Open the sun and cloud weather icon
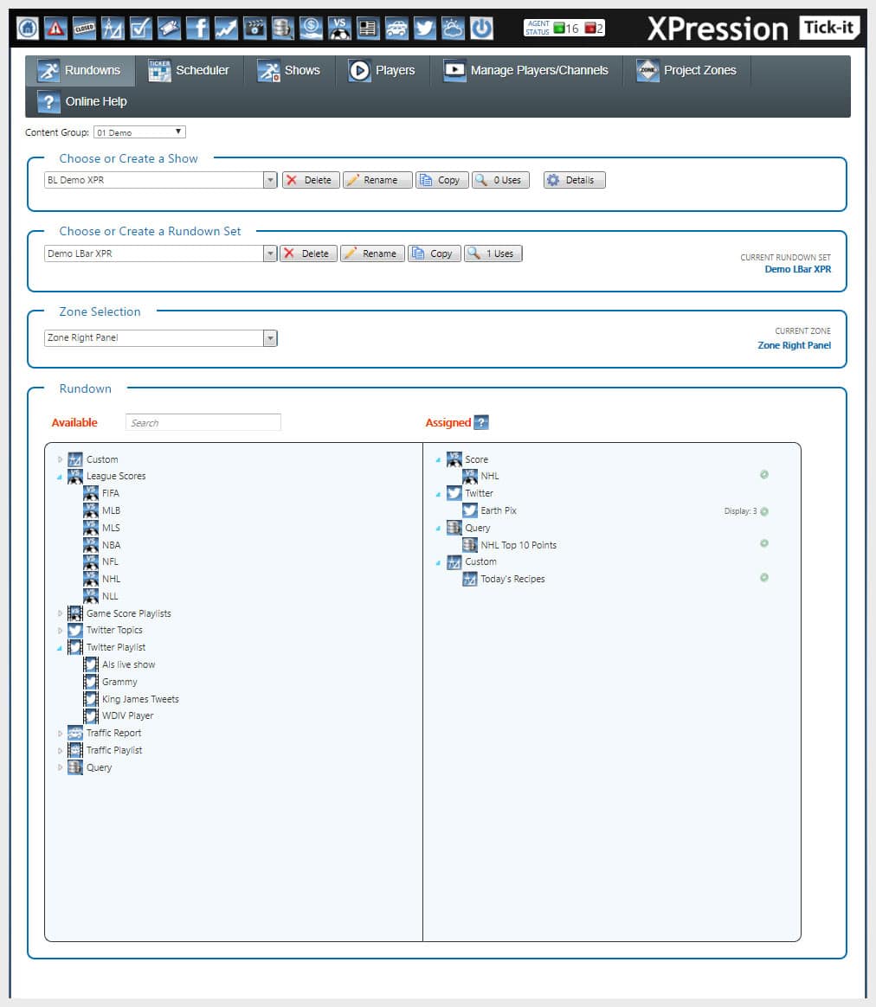The width and height of the screenshot is (876, 1007). coord(453,29)
